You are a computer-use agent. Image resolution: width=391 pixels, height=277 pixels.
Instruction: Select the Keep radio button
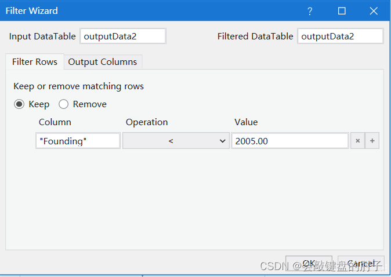(19, 104)
